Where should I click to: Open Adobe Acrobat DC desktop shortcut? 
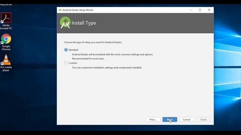(x=6, y=21)
